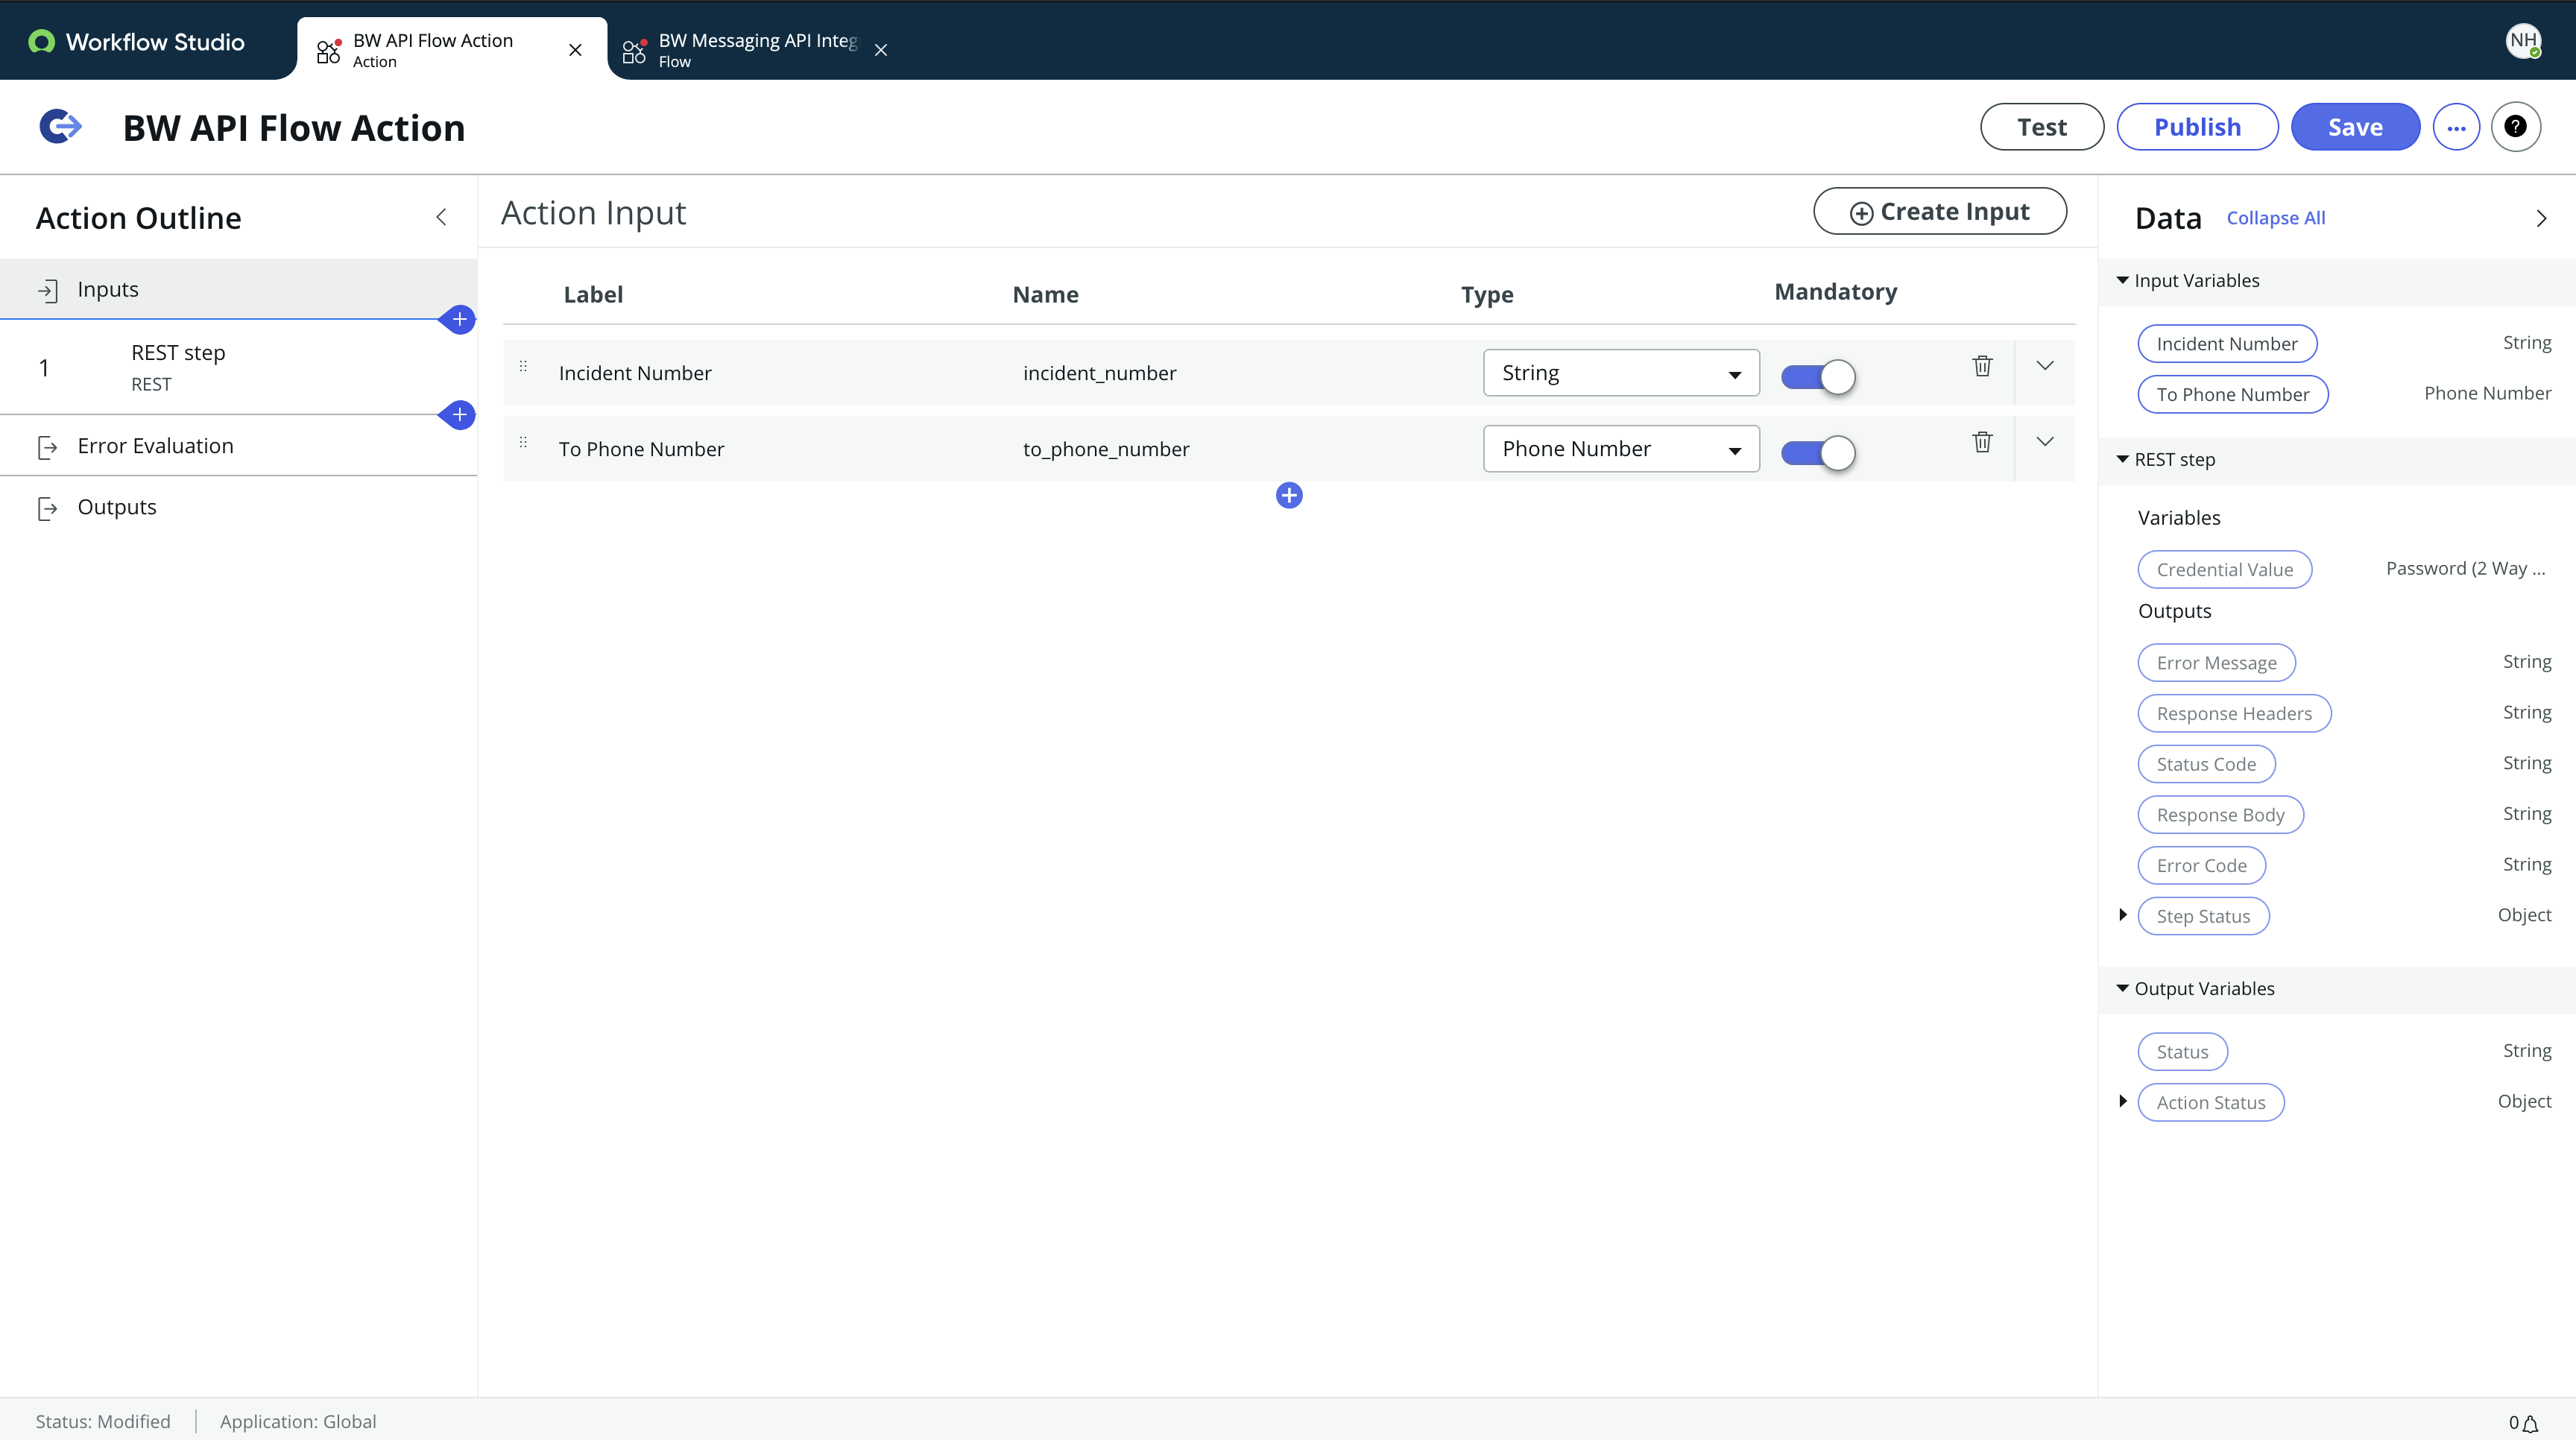The width and height of the screenshot is (2576, 1440).
Task: Expand the To Phone Number row details chevron
Action: point(2045,442)
